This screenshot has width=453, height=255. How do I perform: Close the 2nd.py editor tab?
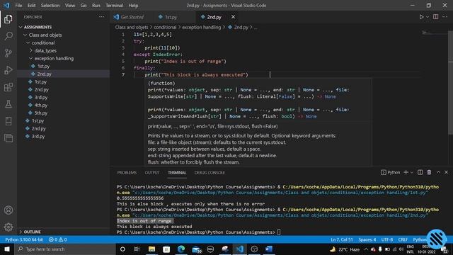pyautogui.click(x=233, y=17)
